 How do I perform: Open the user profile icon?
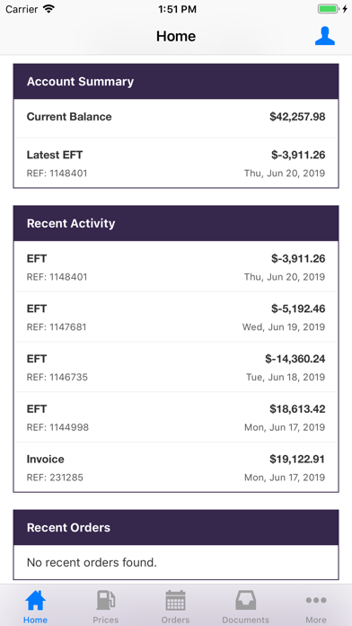pyautogui.click(x=324, y=36)
